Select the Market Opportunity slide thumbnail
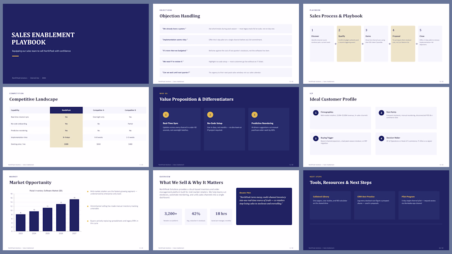452x254 pixels. click(x=76, y=210)
